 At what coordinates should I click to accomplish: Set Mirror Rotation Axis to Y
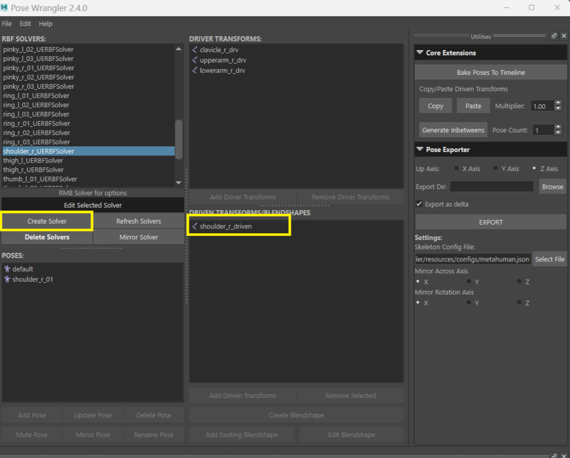469,303
